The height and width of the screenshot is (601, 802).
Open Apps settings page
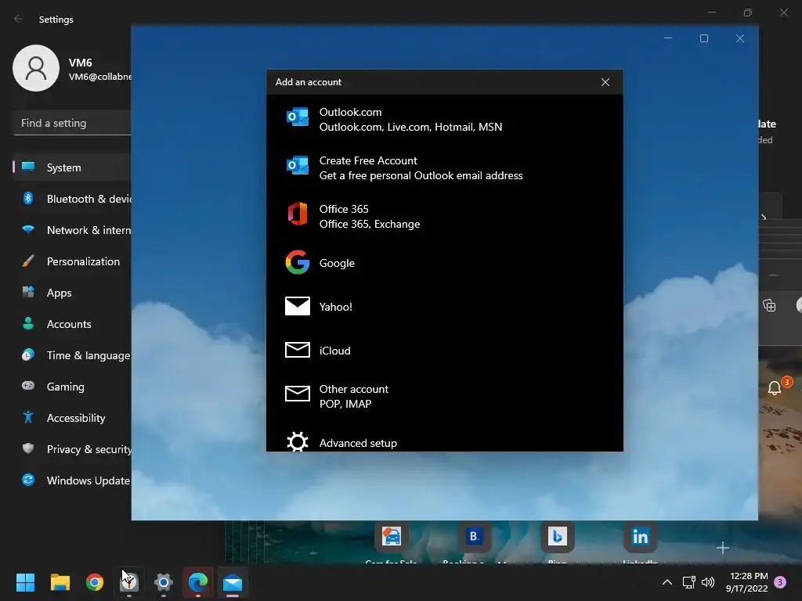point(72,293)
